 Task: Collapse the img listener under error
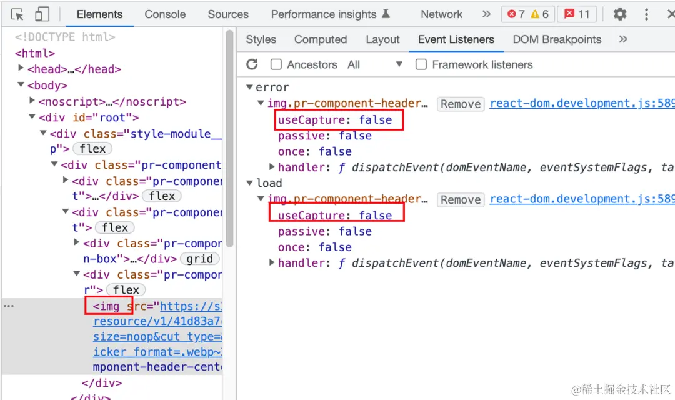pyautogui.click(x=261, y=103)
